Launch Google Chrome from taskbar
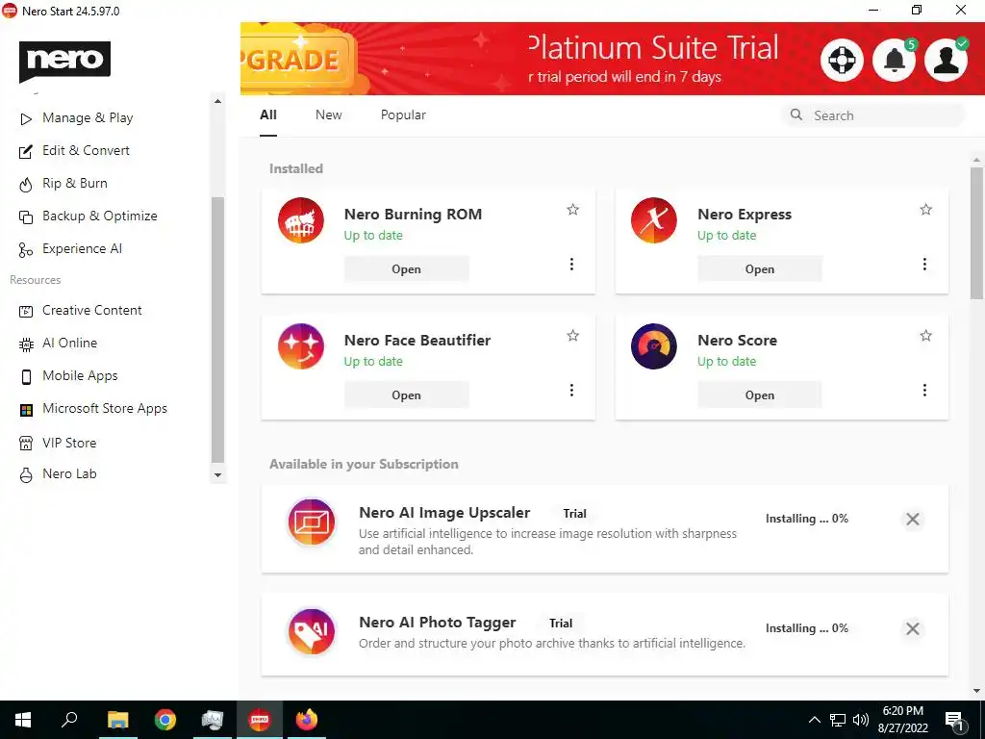The height and width of the screenshot is (739, 985). coord(165,720)
